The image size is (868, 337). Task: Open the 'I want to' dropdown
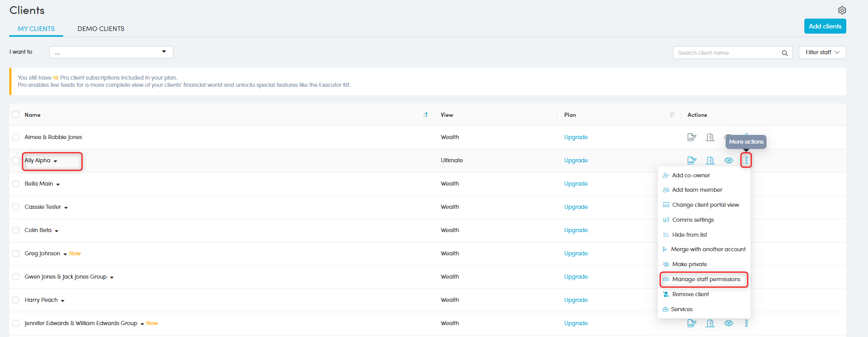111,52
